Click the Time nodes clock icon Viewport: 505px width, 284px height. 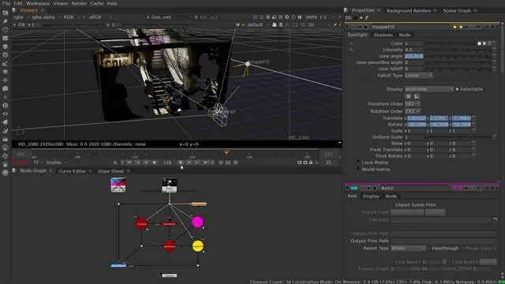[6, 30]
